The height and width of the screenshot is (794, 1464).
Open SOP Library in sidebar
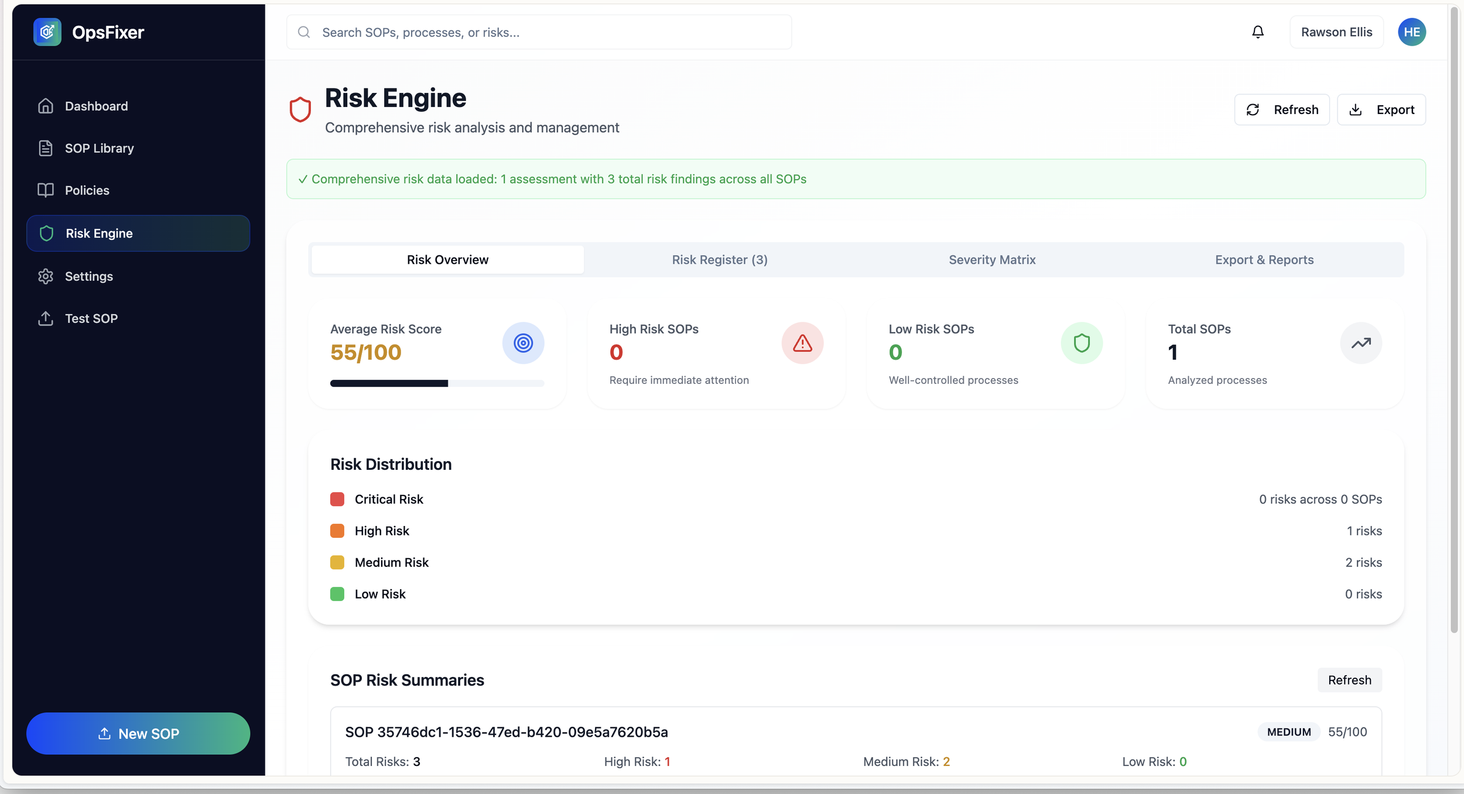tap(99, 148)
